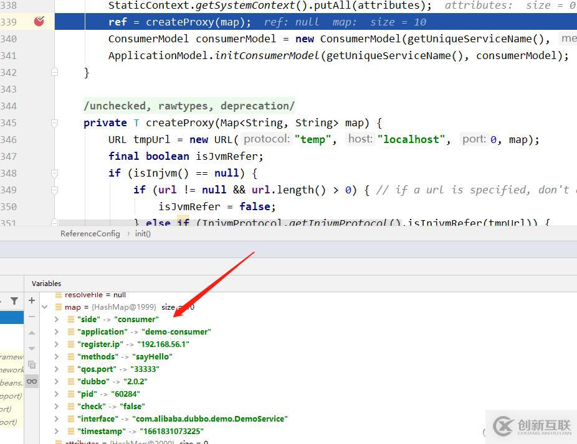Click the Remove Watch minus icon

tap(32, 317)
